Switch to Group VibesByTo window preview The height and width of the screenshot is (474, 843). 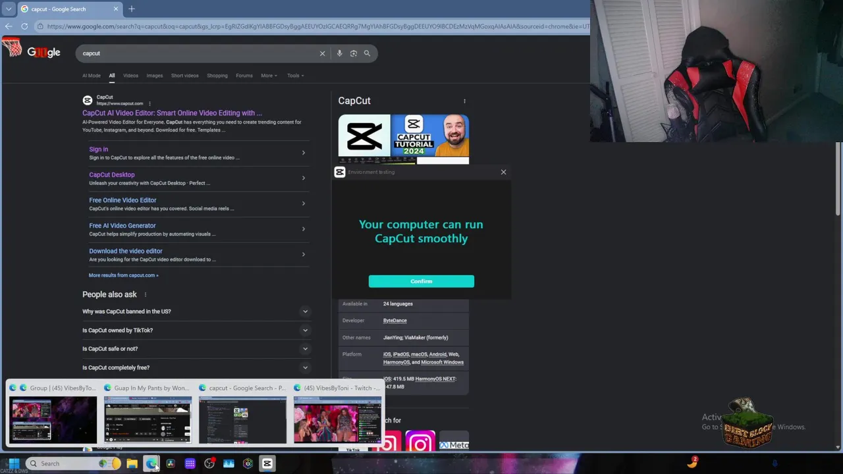53,413
